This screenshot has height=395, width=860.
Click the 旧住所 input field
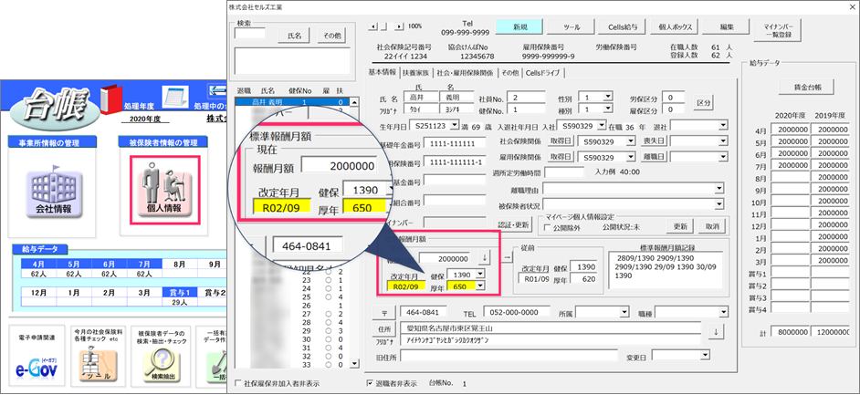(509, 356)
